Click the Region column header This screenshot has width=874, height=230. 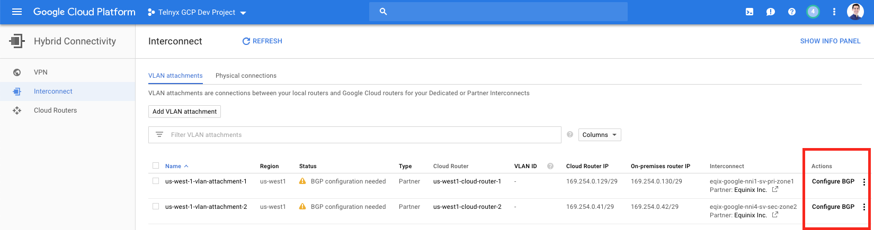pyautogui.click(x=269, y=166)
